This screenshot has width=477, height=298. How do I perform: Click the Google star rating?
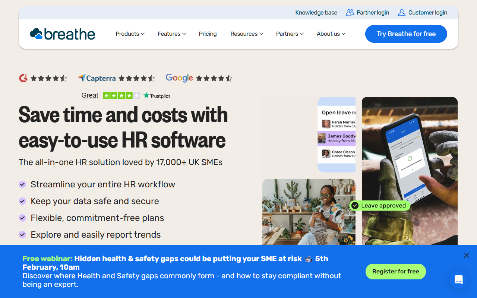[x=214, y=78]
